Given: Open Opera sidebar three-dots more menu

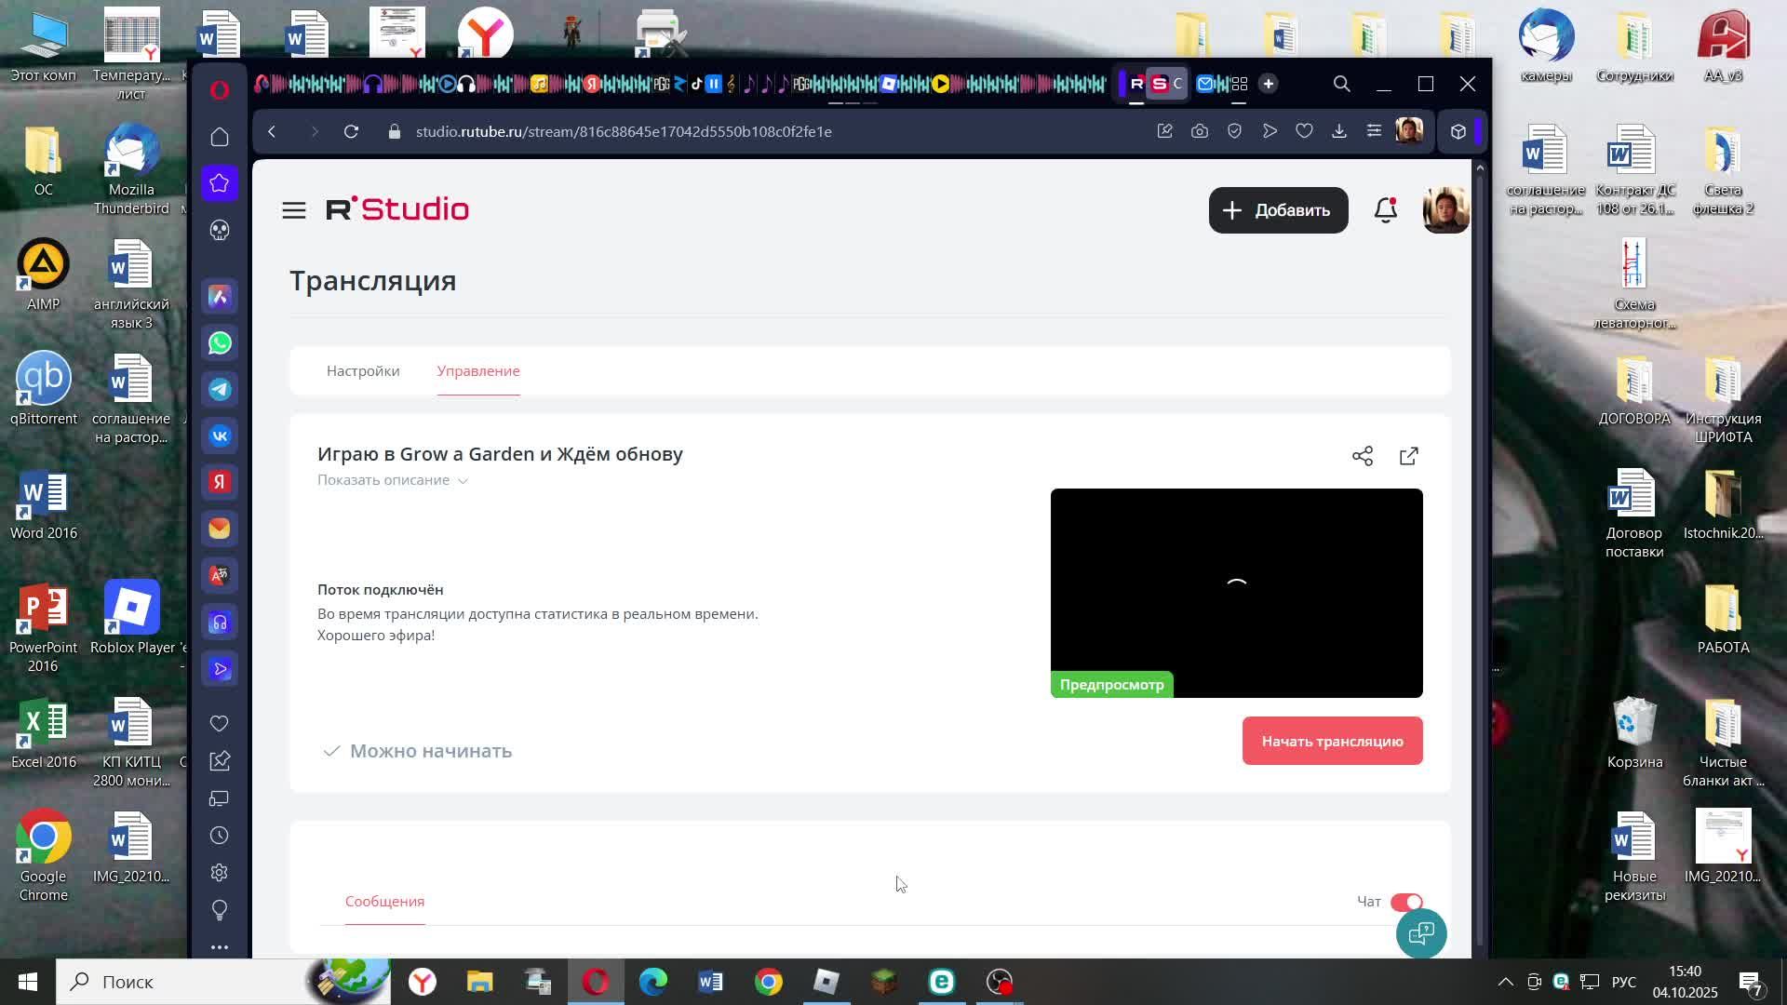Looking at the screenshot, I should pos(220,947).
